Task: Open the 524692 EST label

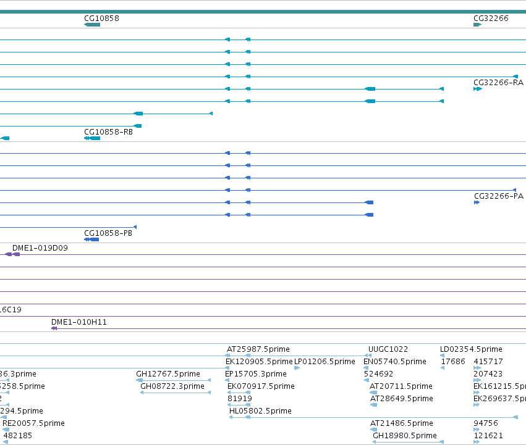Action: 378,374
